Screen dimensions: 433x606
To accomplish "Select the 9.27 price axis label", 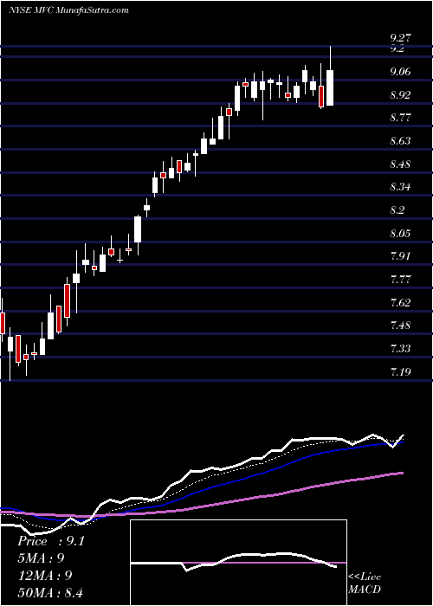I will [401, 38].
